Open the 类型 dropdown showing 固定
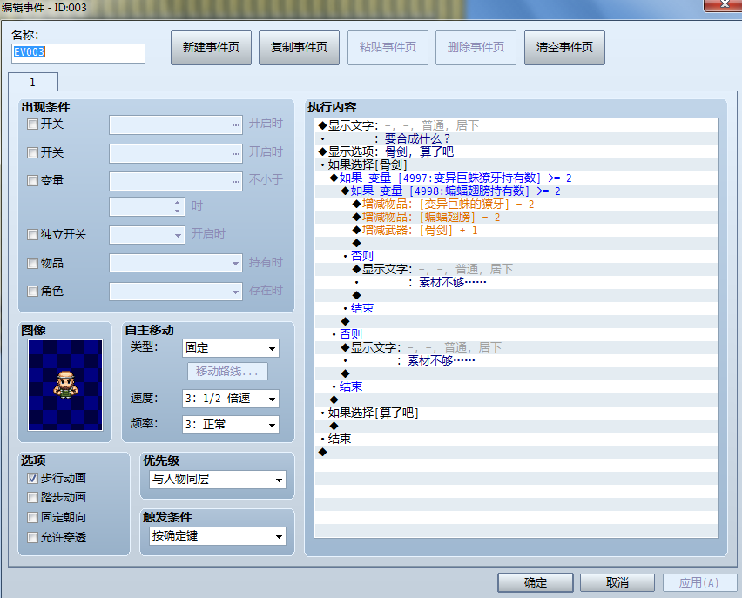742x598 pixels. tap(231, 348)
